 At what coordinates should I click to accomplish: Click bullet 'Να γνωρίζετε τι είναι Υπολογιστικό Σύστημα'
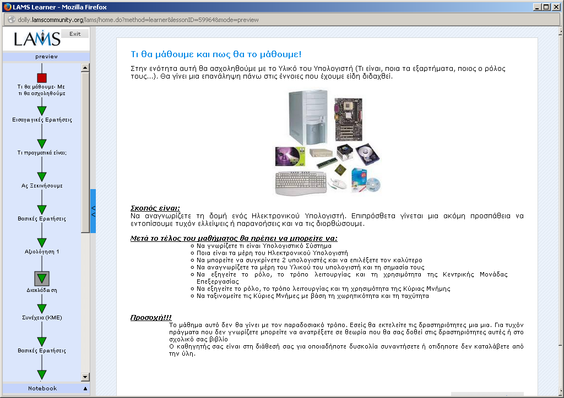pyautogui.click(x=264, y=246)
